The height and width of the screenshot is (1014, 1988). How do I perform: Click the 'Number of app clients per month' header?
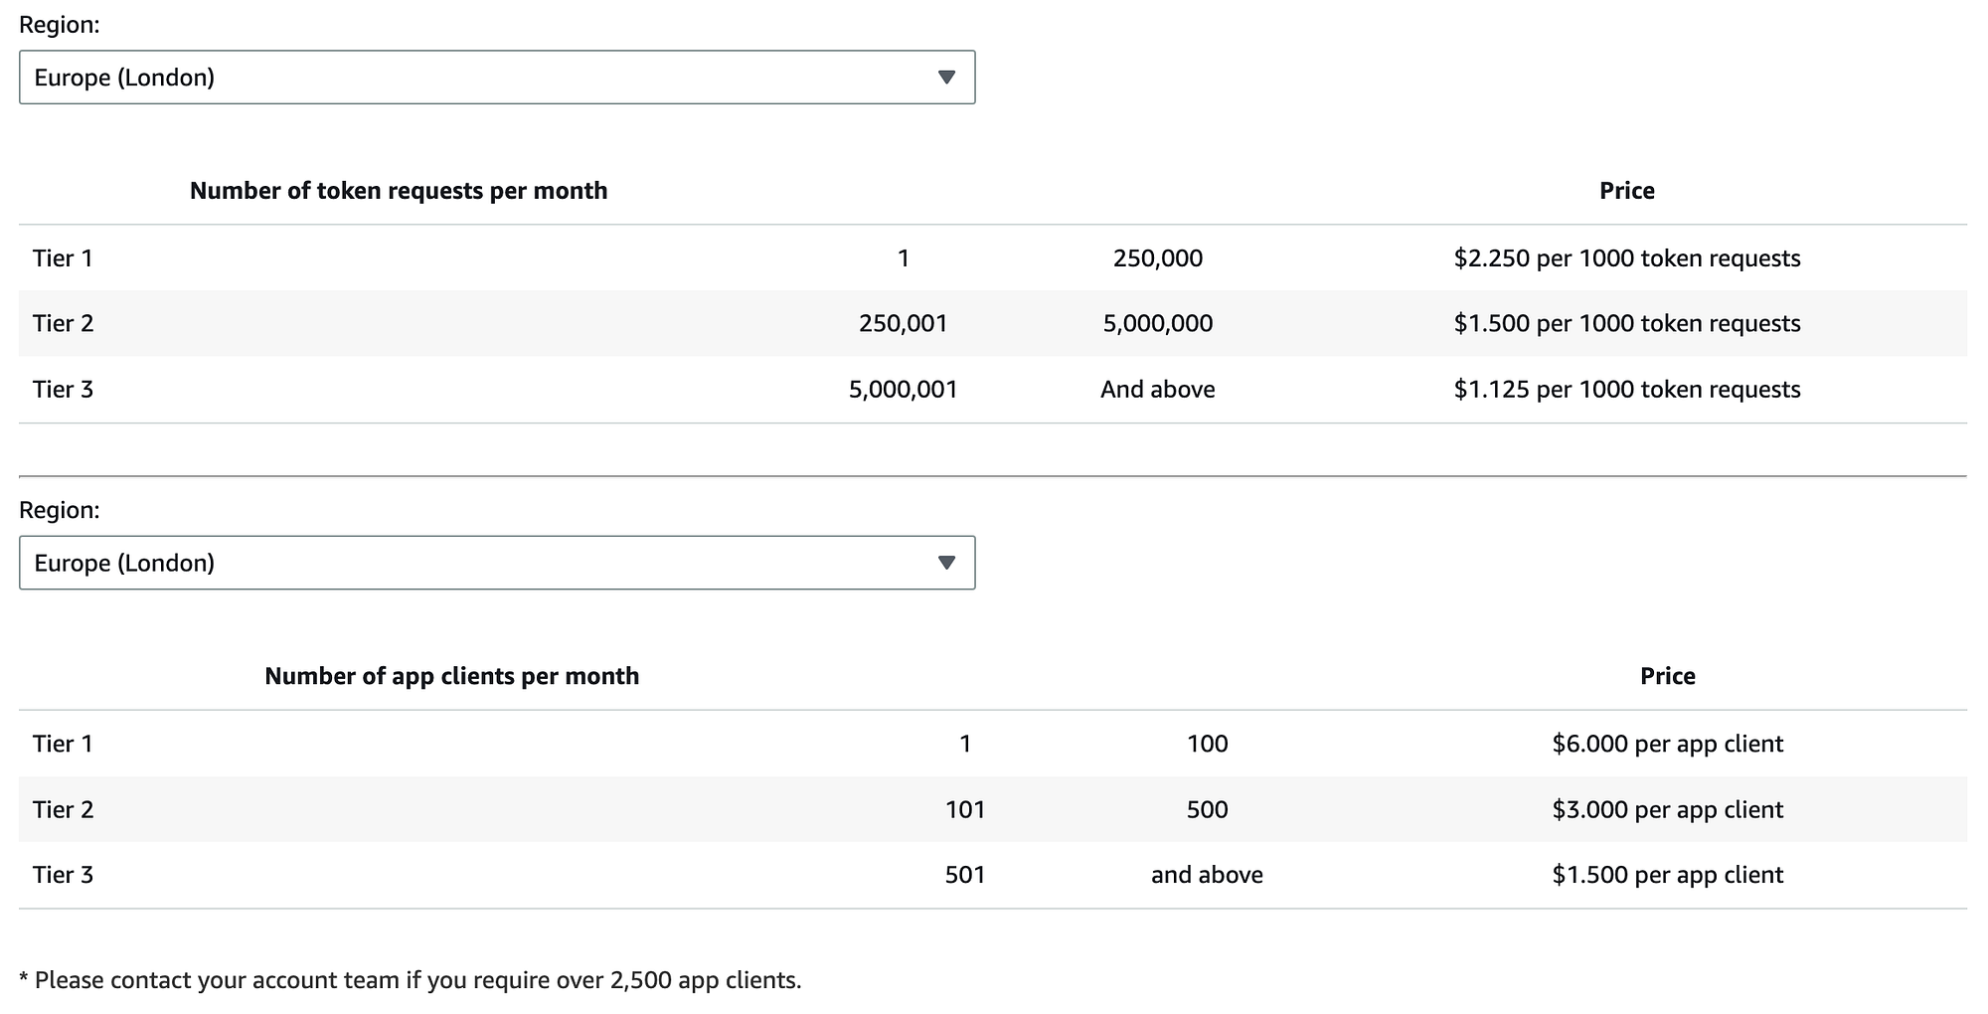pos(452,676)
